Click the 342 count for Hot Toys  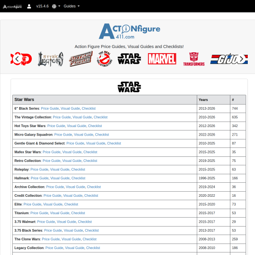[238, 126]
